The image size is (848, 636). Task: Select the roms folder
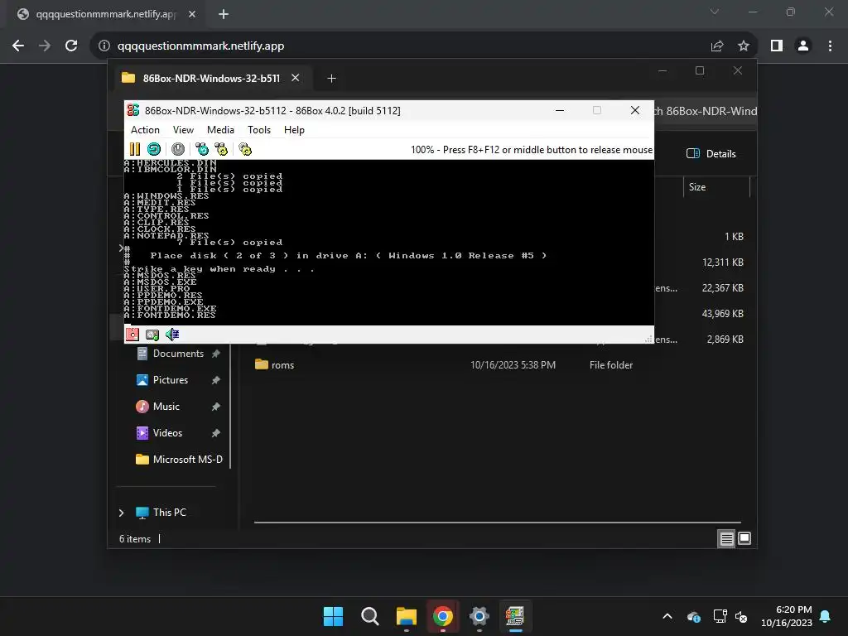point(282,365)
